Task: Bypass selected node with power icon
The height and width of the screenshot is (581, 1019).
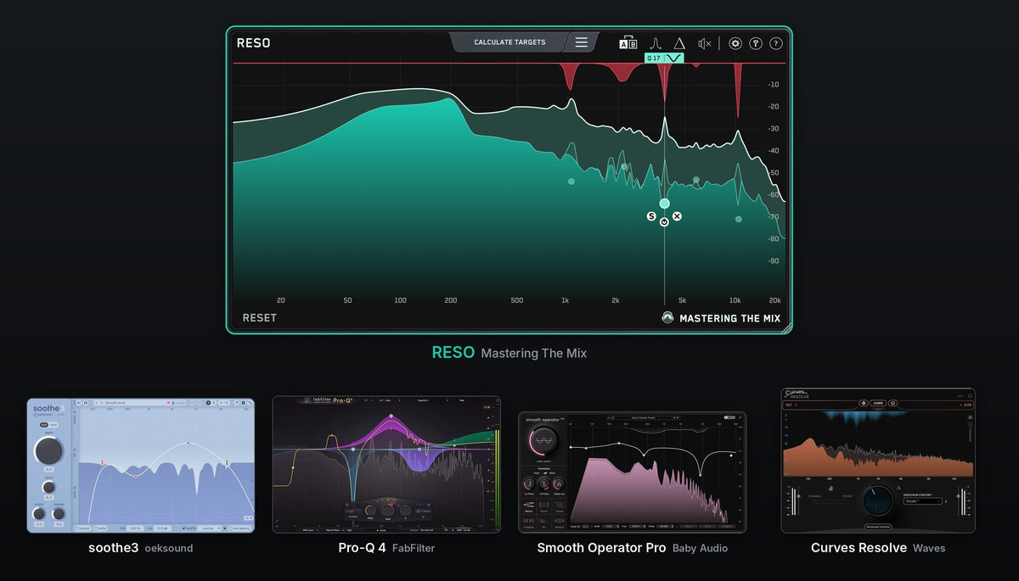Action: [x=664, y=221]
